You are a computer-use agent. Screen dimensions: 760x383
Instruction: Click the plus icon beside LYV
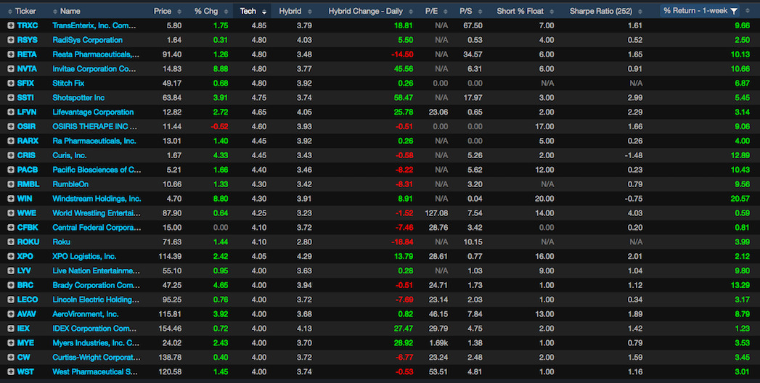click(x=11, y=271)
